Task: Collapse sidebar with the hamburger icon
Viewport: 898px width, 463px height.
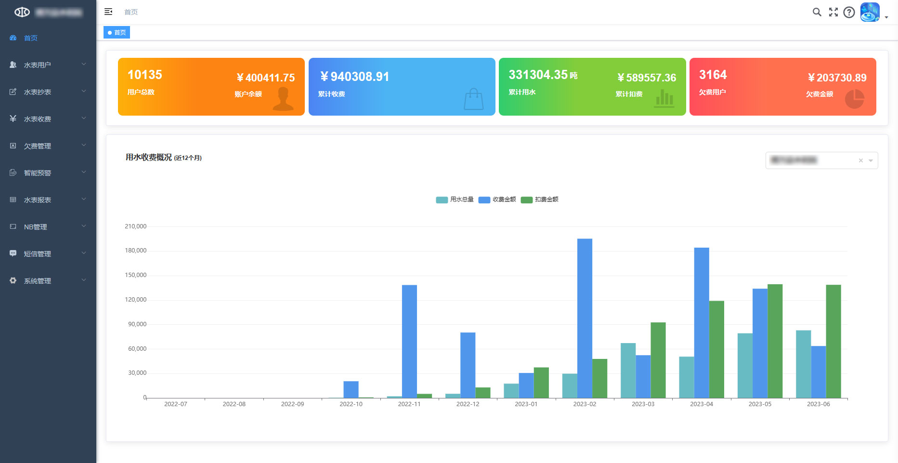Action: click(x=108, y=12)
